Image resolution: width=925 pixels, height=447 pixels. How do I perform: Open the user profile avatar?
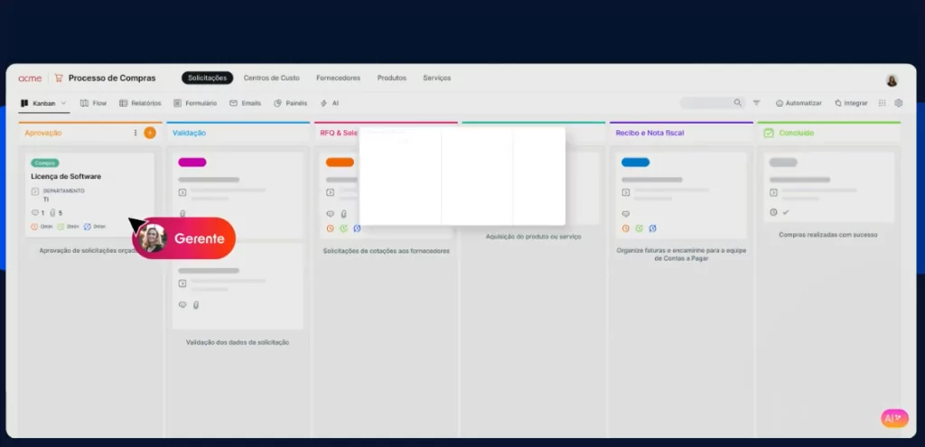(x=892, y=80)
